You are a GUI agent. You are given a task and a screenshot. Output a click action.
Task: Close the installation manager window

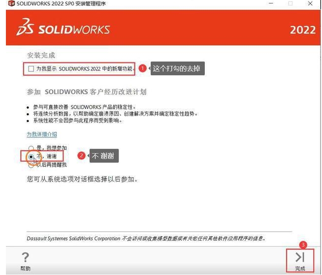(x=310, y=3)
